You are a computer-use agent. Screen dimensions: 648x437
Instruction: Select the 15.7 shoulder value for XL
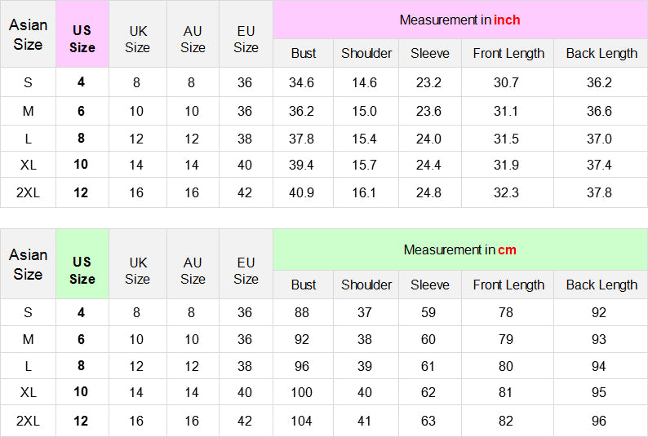364,165
